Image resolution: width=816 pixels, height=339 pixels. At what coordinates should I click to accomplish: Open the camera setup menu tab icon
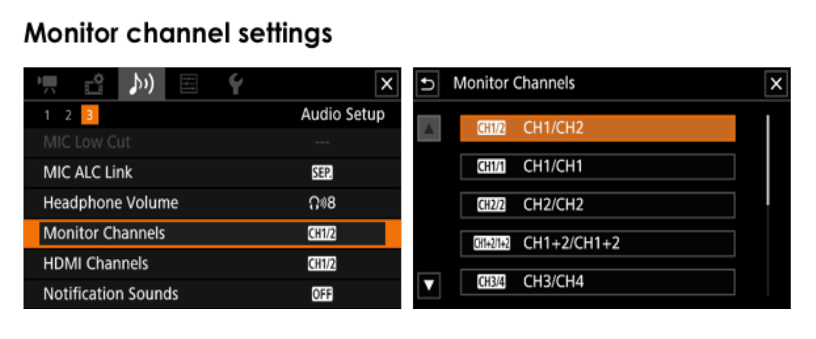[48, 84]
